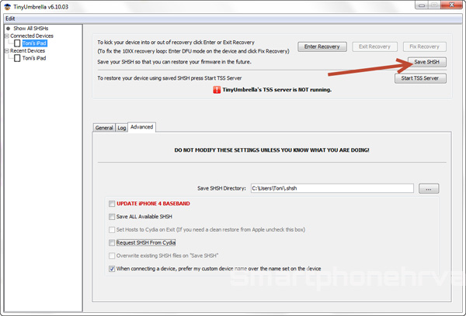Screen dimensions: 466x316
Task: Click the Save SHSH Directory path field
Action: pos(332,188)
